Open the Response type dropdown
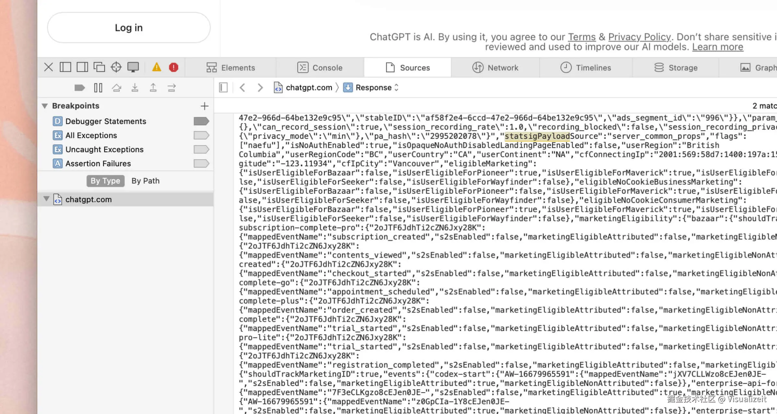 [x=371, y=88]
